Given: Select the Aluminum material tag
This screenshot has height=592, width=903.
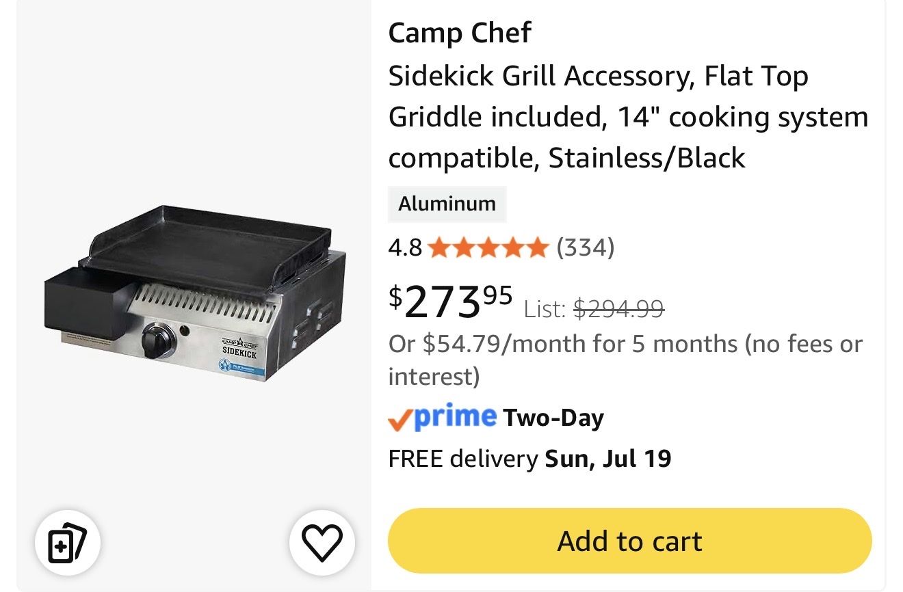Looking at the screenshot, I should [447, 204].
